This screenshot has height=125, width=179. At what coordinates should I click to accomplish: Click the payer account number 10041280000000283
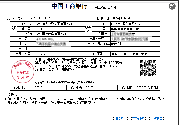[49, 29]
